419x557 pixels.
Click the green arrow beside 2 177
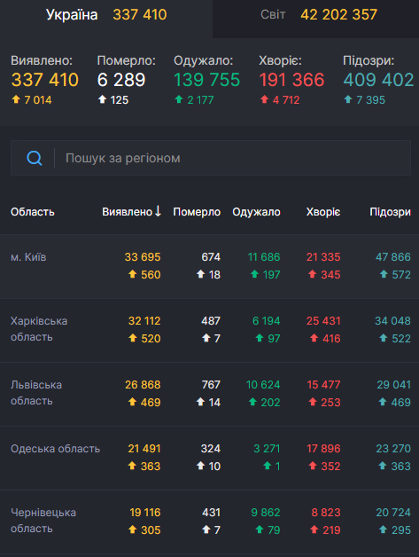[179, 99]
